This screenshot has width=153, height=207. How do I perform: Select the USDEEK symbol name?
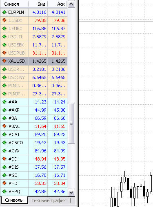[x=16, y=45]
